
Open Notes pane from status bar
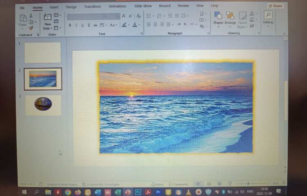[158, 184]
